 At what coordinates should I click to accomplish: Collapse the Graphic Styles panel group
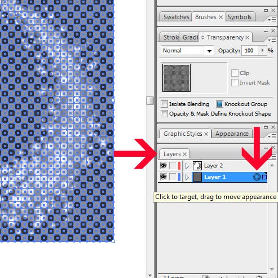266,127
